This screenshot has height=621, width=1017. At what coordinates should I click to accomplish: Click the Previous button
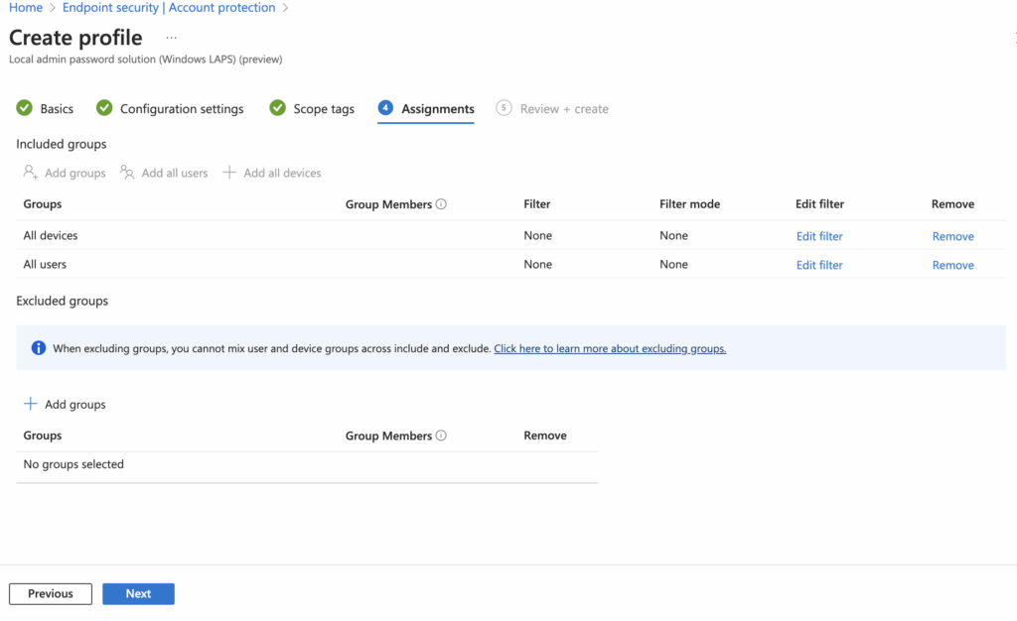(50, 593)
